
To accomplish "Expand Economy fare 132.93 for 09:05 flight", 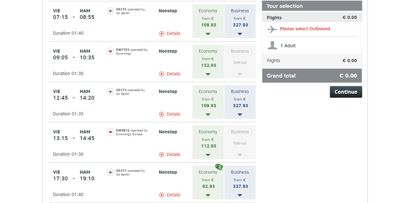I will click(208, 74).
